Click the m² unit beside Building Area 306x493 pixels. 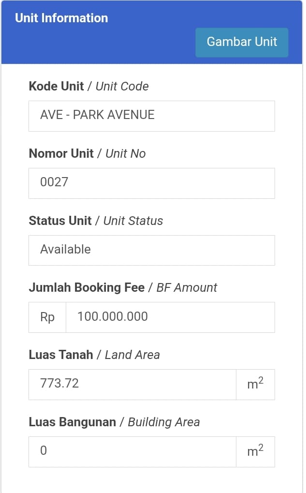(x=255, y=452)
